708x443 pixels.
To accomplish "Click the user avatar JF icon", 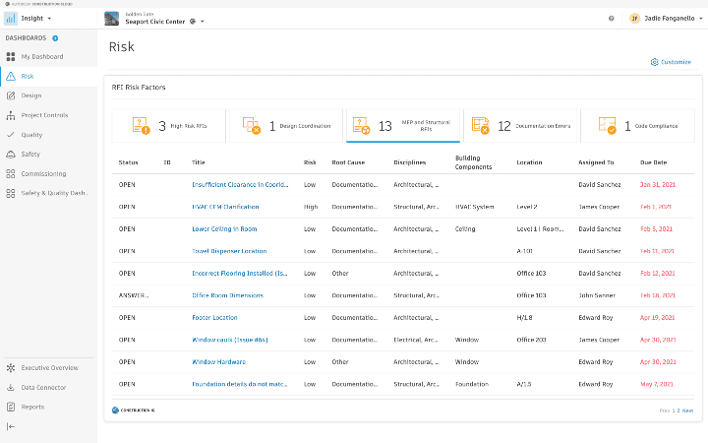I will click(x=634, y=19).
